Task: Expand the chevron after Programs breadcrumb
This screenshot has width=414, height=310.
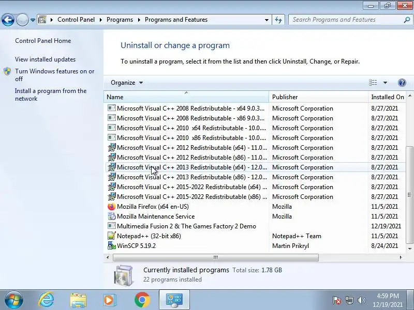Action: pyautogui.click(x=139, y=20)
